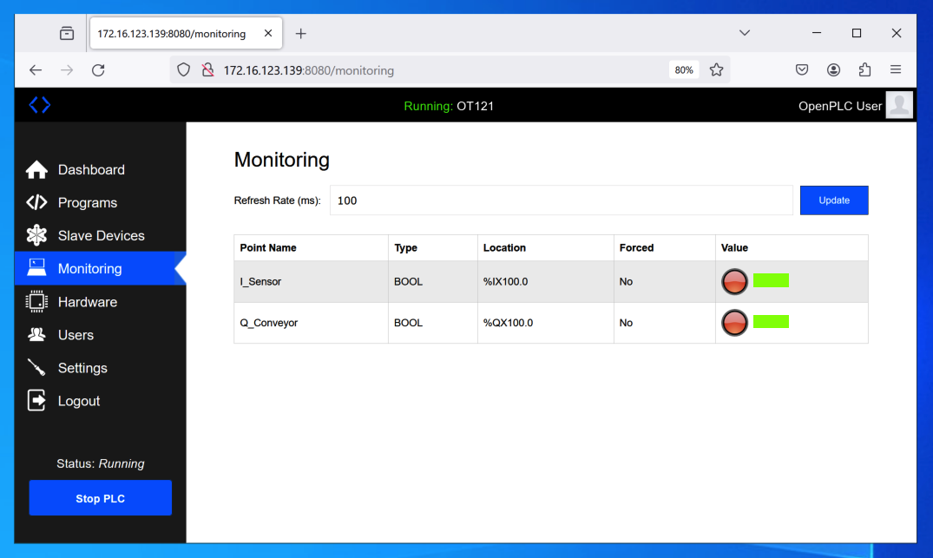Click the Type column header

point(405,247)
